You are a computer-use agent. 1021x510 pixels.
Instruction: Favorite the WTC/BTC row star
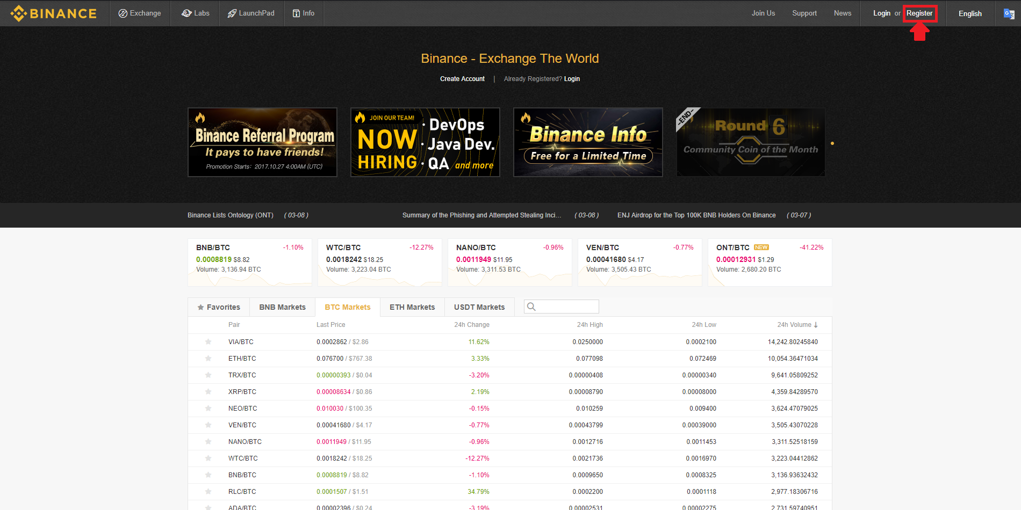(x=208, y=458)
